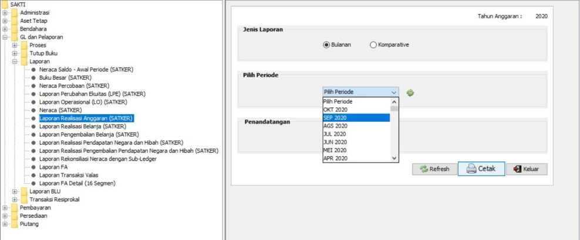The image size is (580, 240).
Task: Select the Laporan BLU folder icon
Action: [x=23, y=191]
